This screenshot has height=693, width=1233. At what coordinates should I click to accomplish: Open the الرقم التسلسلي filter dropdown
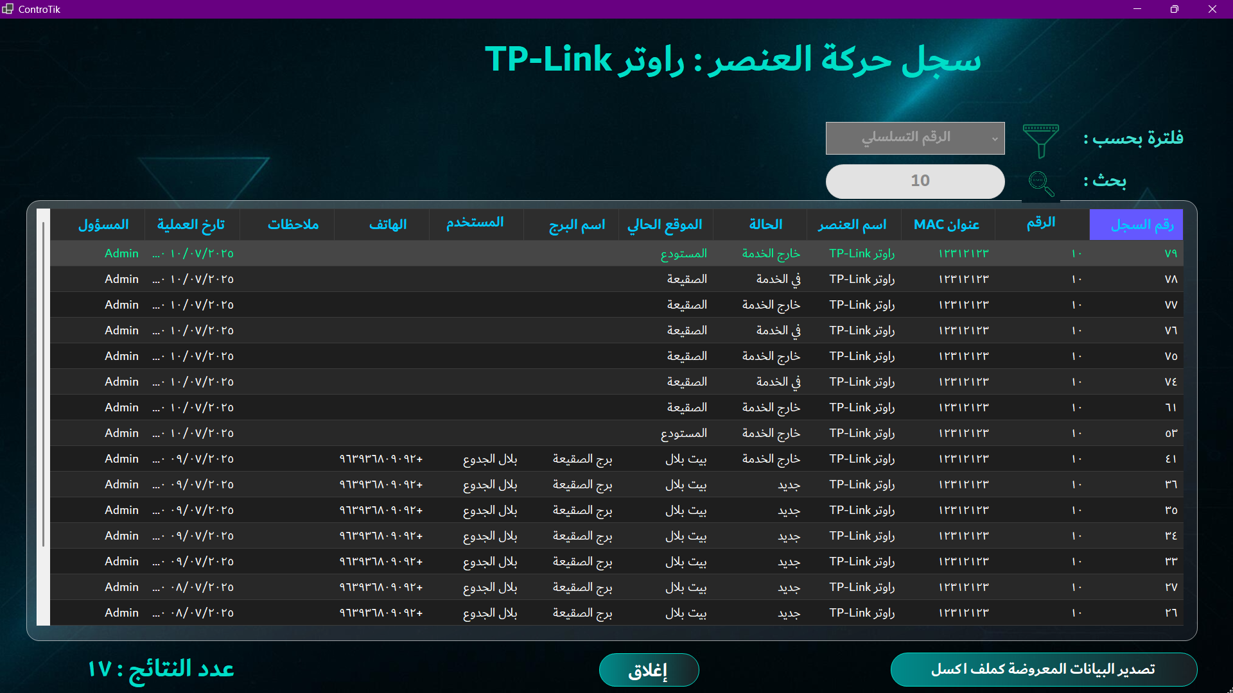(915, 138)
